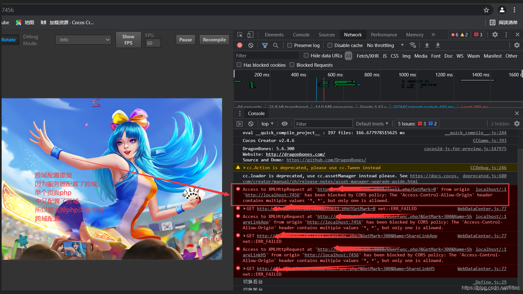Stop recording the network log
The width and height of the screenshot is (523, 294).
pos(240,45)
